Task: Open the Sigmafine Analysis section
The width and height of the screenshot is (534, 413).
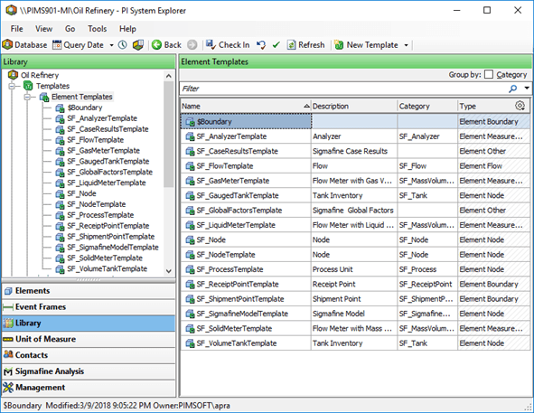Action: 89,371
